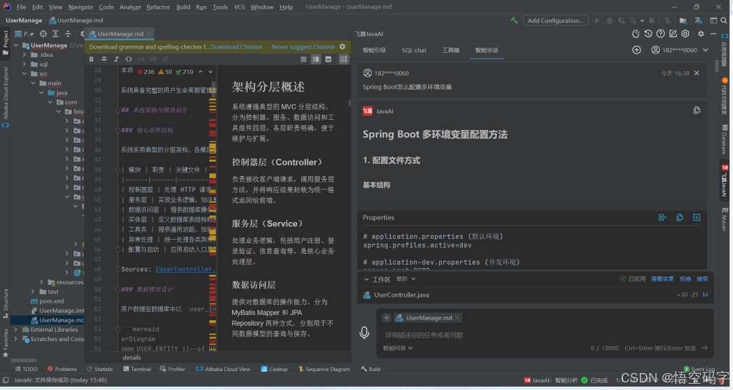Open Alibaba Cloud View tool window

point(223,369)
